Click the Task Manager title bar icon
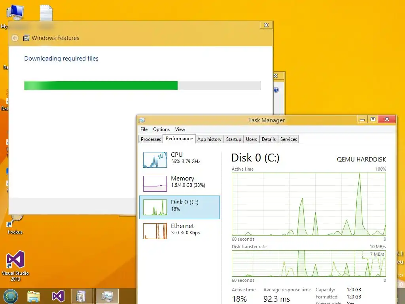Image resolution: width=405 pixels, height=304 pixels. 142,120
